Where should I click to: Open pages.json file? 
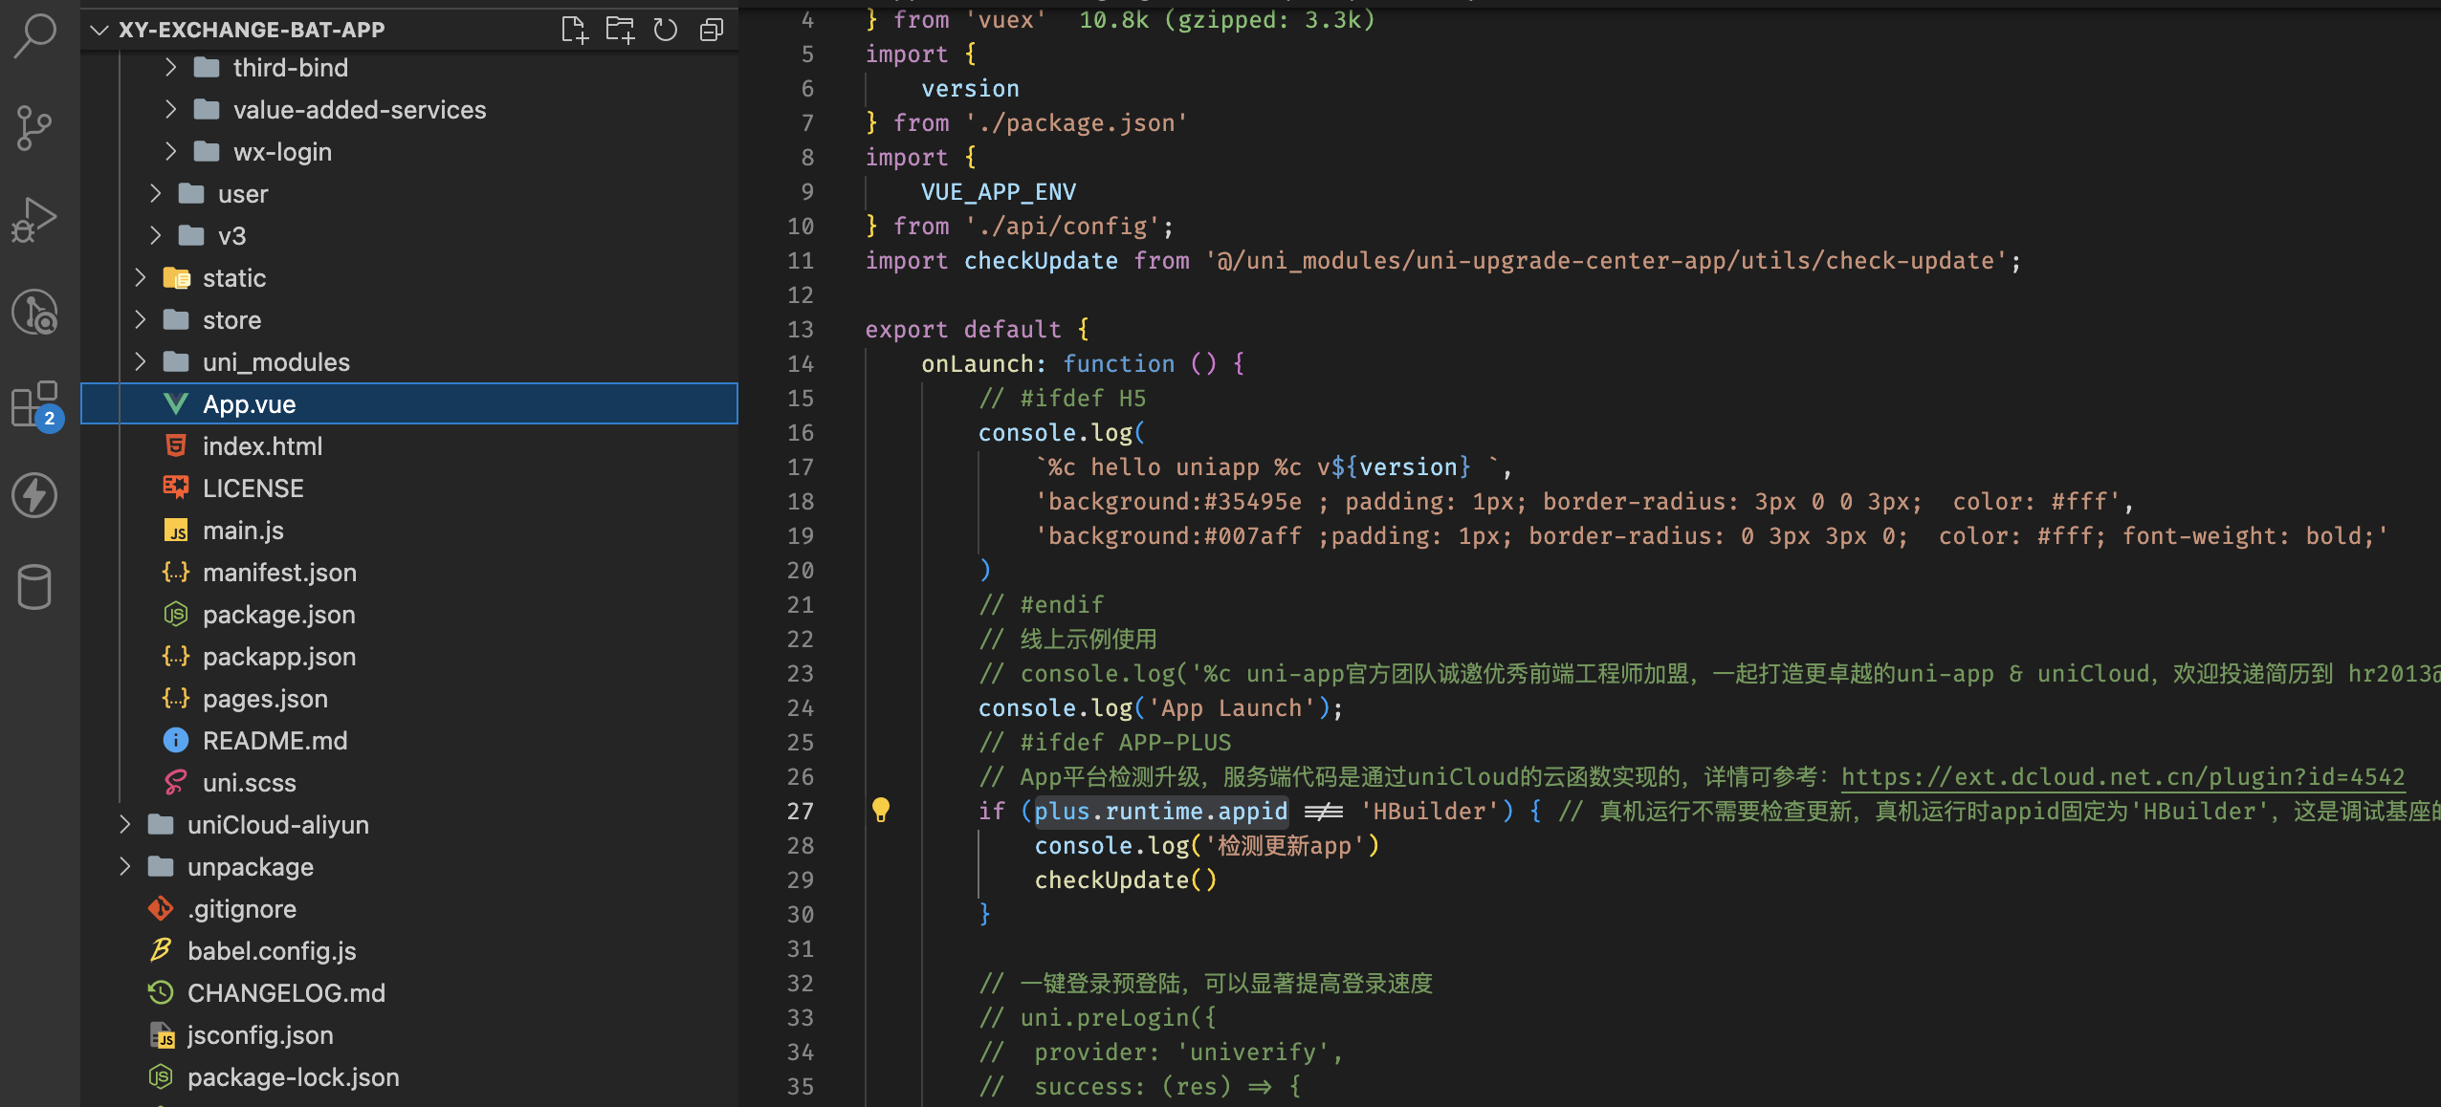click(x=409, y=698)
